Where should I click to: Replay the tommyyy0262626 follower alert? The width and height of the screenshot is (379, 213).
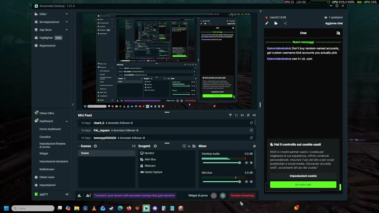coord(251,138)
